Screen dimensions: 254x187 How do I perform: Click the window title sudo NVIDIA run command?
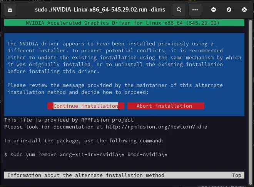100,10
